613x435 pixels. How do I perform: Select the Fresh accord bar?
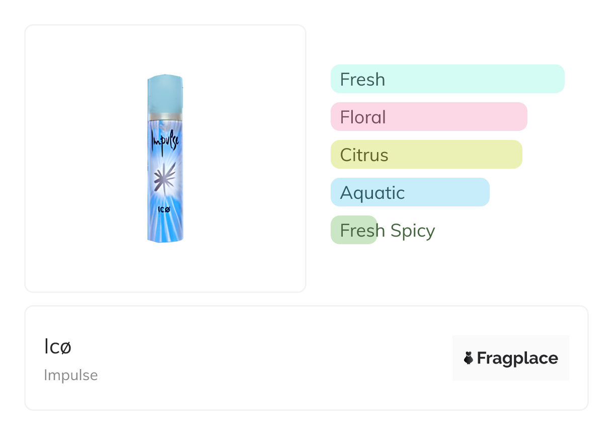[447, 79]
